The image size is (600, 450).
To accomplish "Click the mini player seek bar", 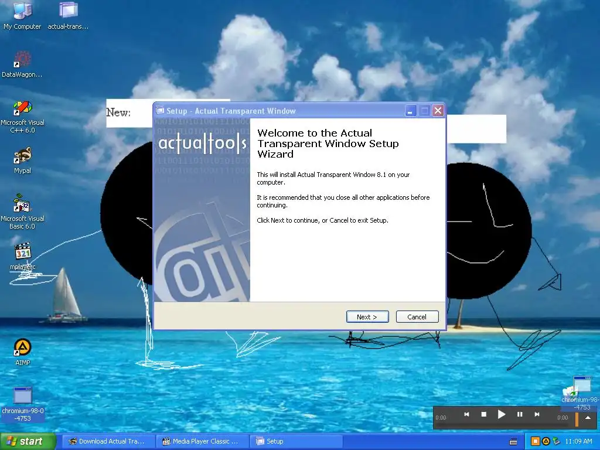I will 502,424.
